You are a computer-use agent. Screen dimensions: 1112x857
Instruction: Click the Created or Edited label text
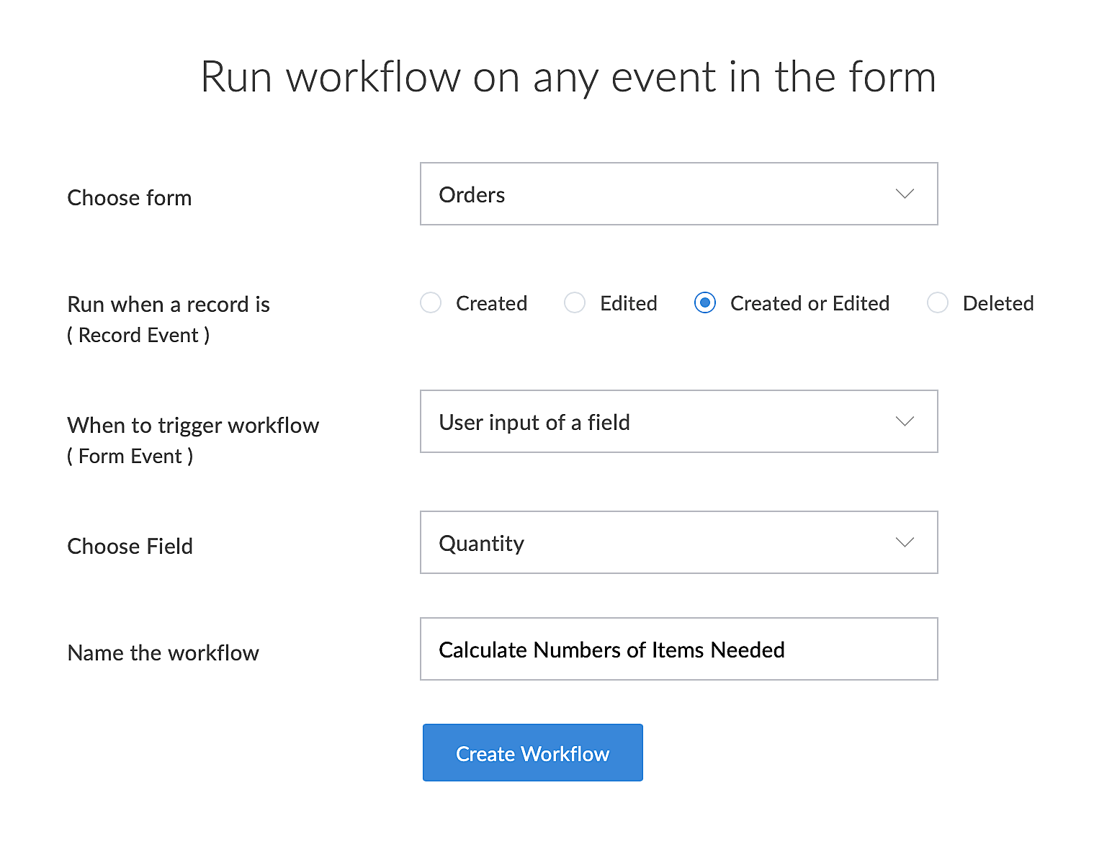[810, 303]
